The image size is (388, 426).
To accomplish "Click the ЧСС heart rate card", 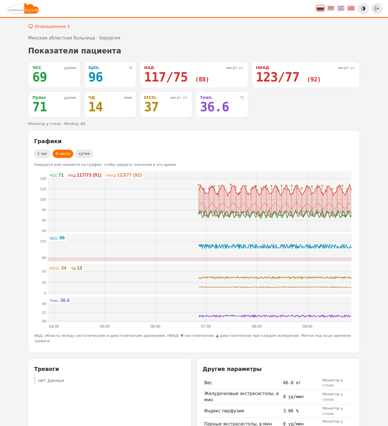I will coord(55,75).
